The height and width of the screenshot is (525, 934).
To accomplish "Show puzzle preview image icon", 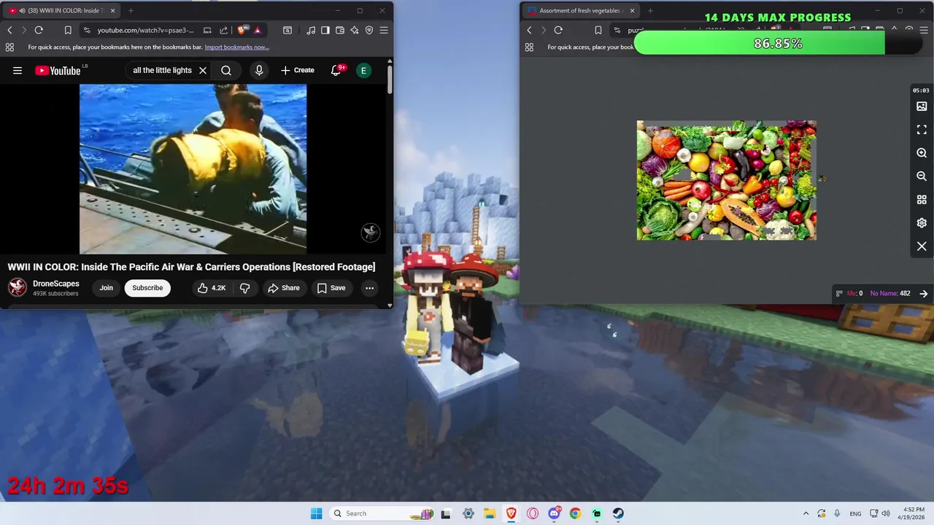I will (x=922, y=106).
